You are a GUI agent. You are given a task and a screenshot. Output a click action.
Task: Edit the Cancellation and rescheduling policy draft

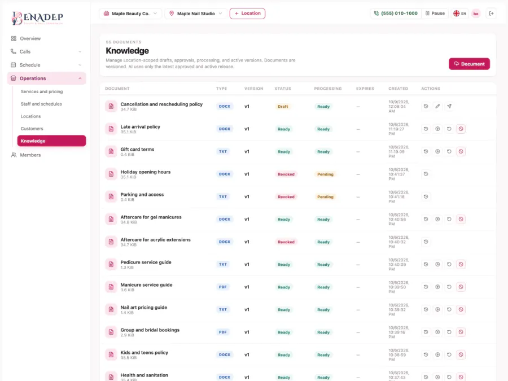coord(437,106)
